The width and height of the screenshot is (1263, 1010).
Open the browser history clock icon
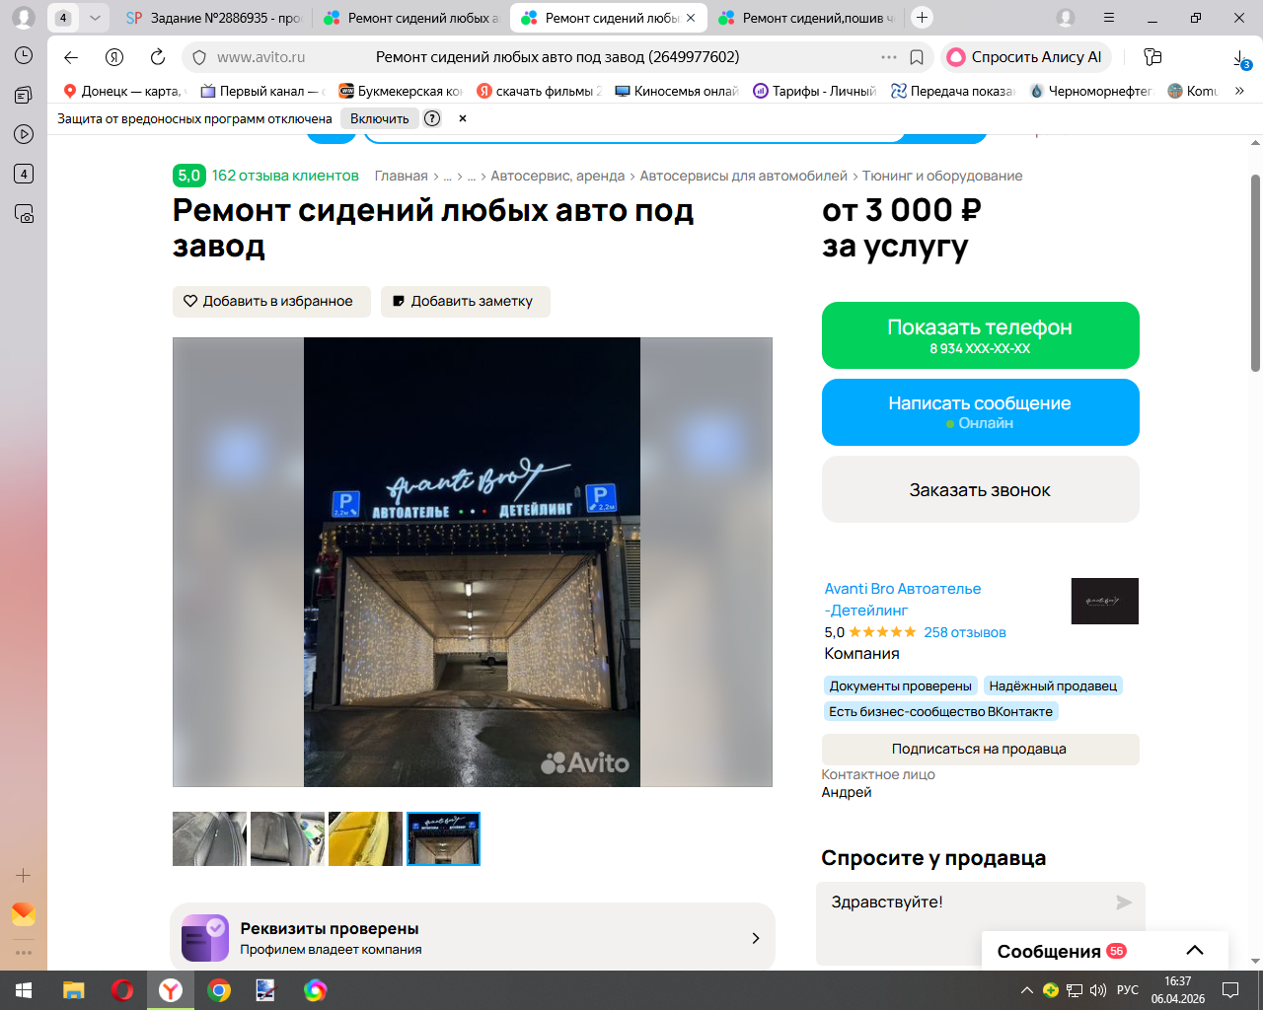(24, 55)
